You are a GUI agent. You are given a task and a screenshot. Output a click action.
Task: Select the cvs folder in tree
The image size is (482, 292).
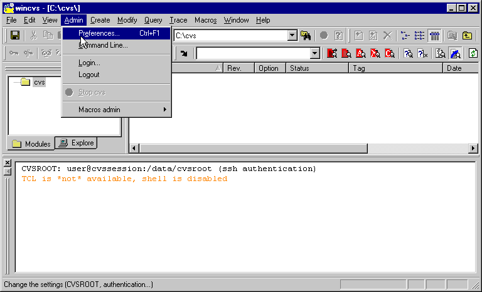tap(39, 82)
